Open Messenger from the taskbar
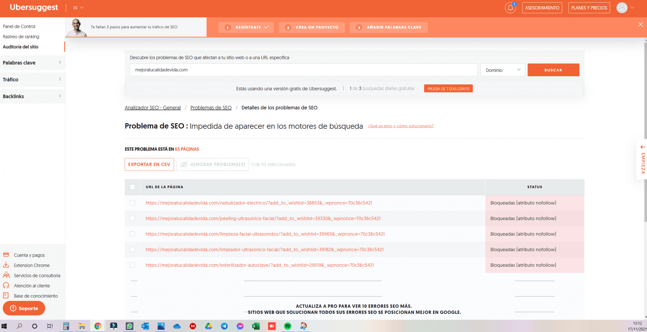The width and height of the screenshot is (647, 332). tap(240, 326)
